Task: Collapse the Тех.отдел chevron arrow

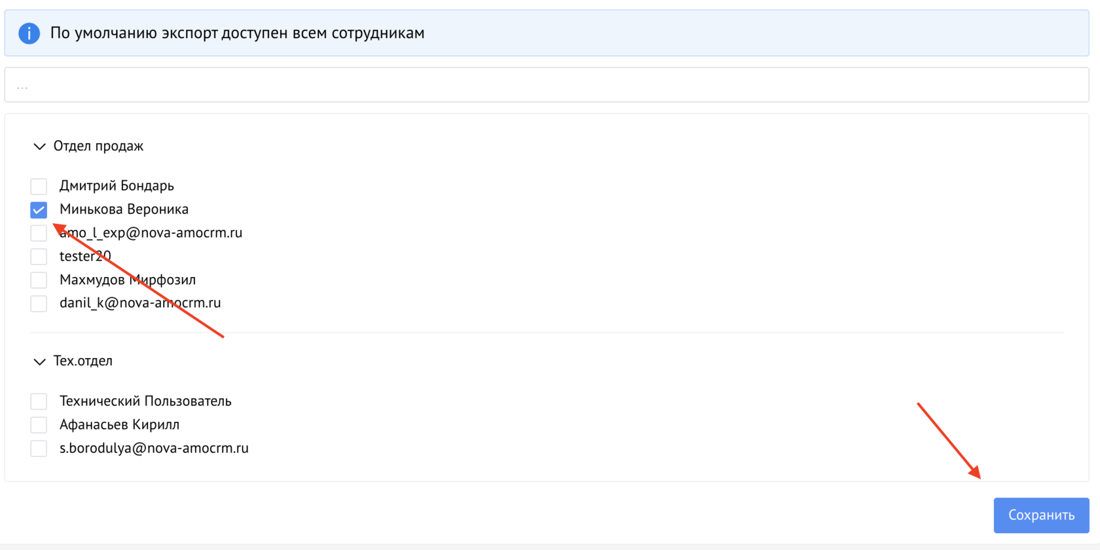Action: point(39,361)
